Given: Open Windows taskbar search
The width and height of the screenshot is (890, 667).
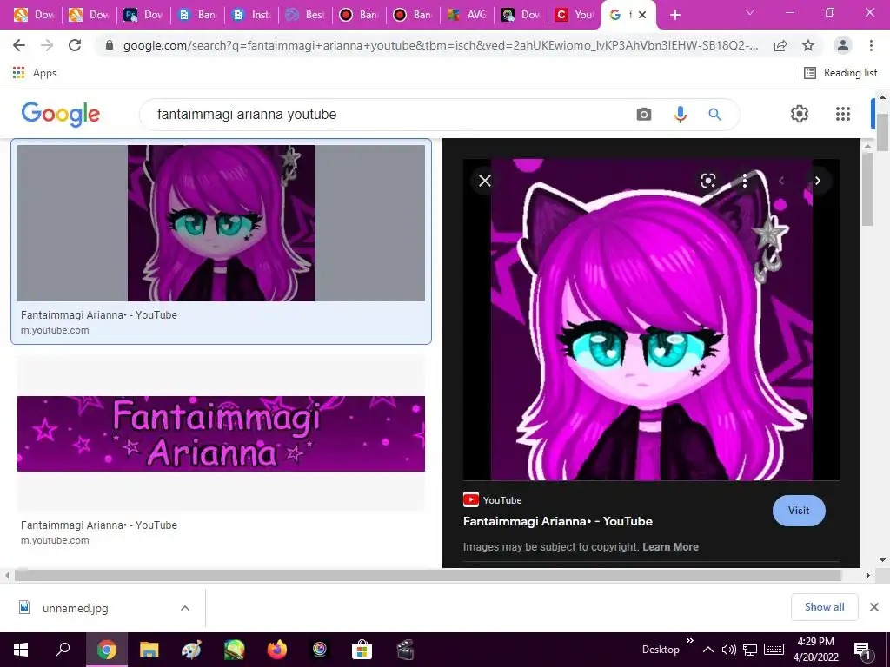Looking at the screenshot, I should (x=63, y=650).
